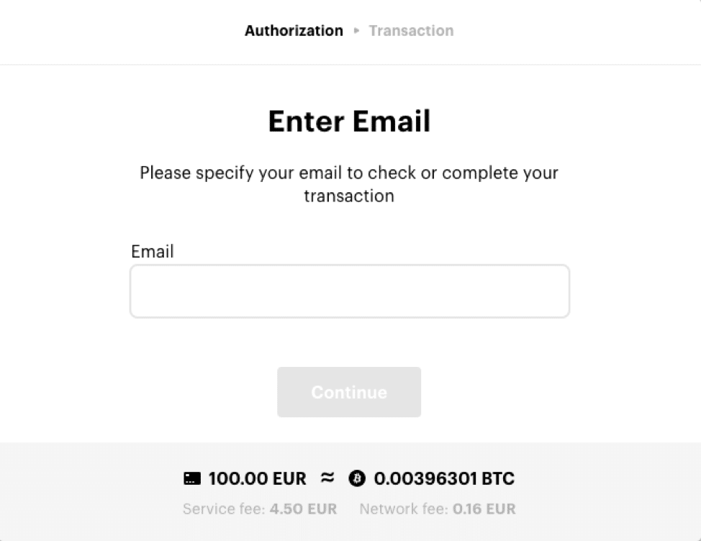Click the Email field label
Viewport: 701px width, 541px height.
click(152, 252)
